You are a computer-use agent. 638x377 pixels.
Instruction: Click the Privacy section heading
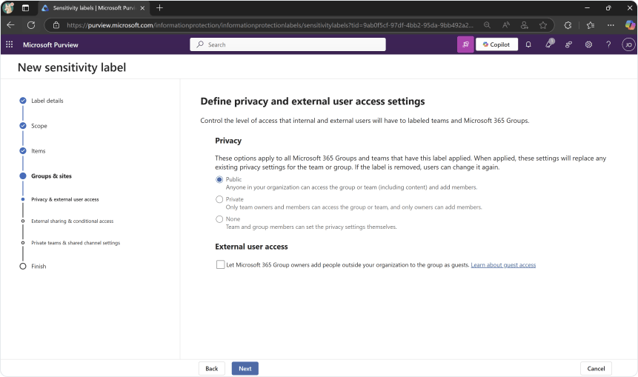pyautogui.click(x=228, y=141)
